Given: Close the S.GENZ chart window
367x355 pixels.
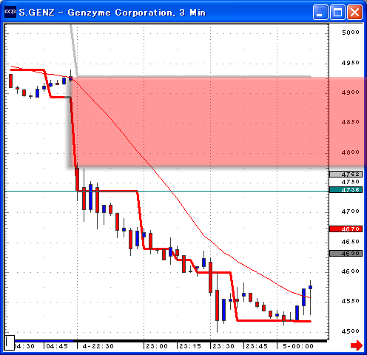Looking at the screenshot, I should [x=354, y=12].
